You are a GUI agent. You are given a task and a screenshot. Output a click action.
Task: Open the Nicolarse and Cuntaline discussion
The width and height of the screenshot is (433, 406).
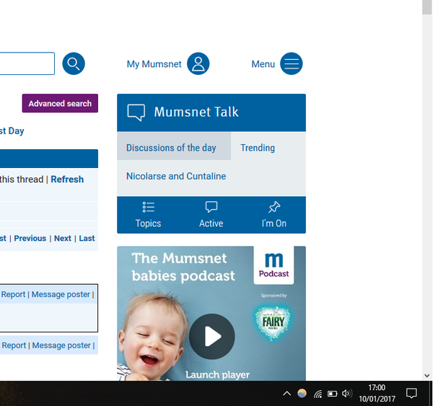click(176, 176)
